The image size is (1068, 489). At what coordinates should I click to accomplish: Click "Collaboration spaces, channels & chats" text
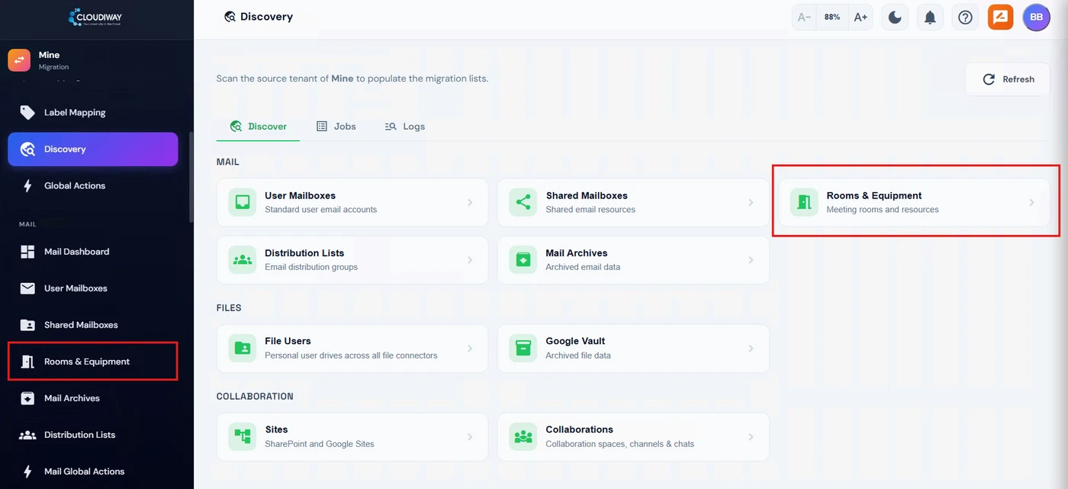pyautogui.click(x=619, y=444)
